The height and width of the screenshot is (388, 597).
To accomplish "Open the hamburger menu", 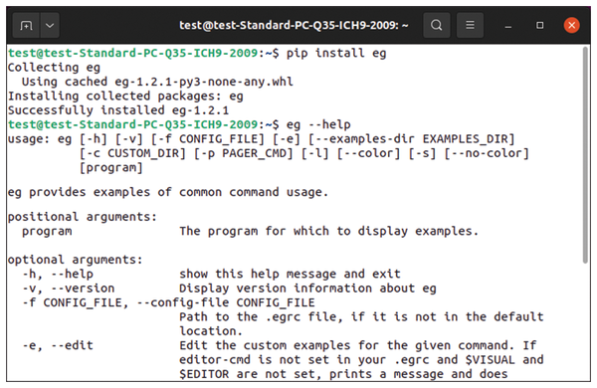I will click(470, 26).
